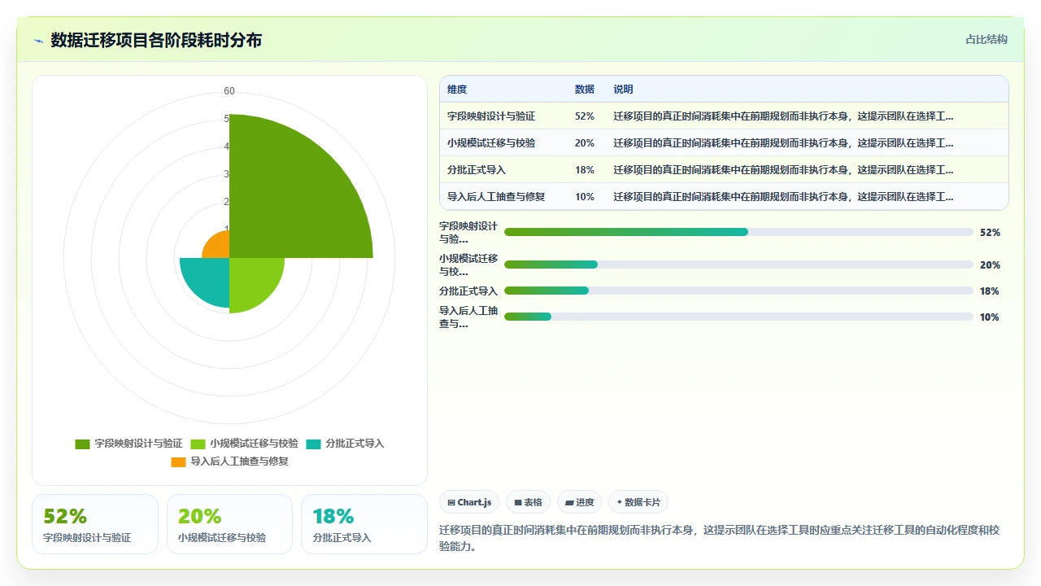
Task: Click the teal 18% polar chart segment
Action: [210, 278]
